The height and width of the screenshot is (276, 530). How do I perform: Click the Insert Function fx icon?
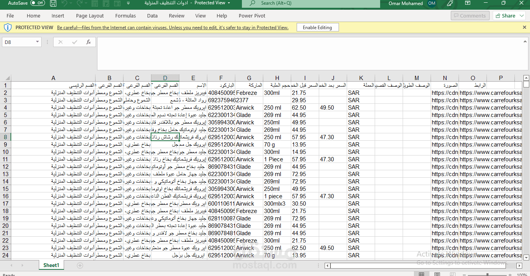pos(89,42)
